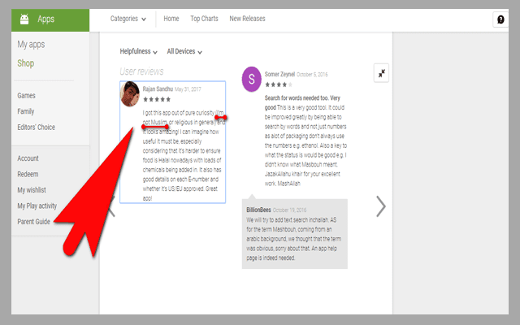The width and height of the screenshot is (520, 325).
Task: Click the collapse reviews arrows icon
Action: coord(382,73)
